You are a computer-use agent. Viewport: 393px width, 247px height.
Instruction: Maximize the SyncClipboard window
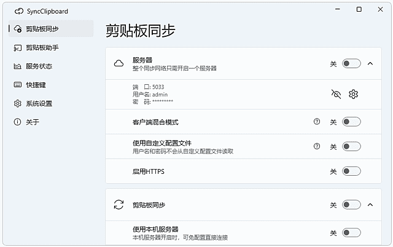(x=359, y=9)
